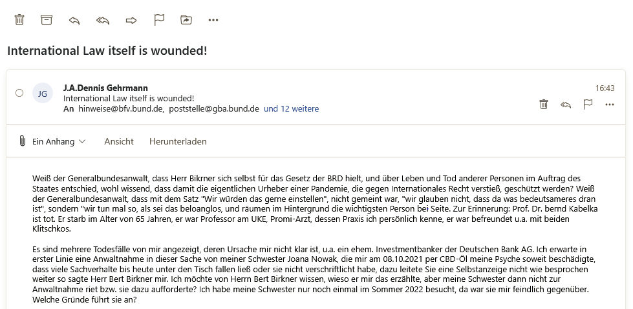Expand the "Ein Anhang" attachment dropdown
This screenshot has width=633, height=309.
[59, 141]
